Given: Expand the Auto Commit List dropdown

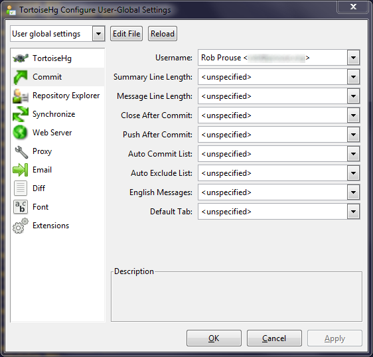Looking at the screenshot, I should [353, 154].
